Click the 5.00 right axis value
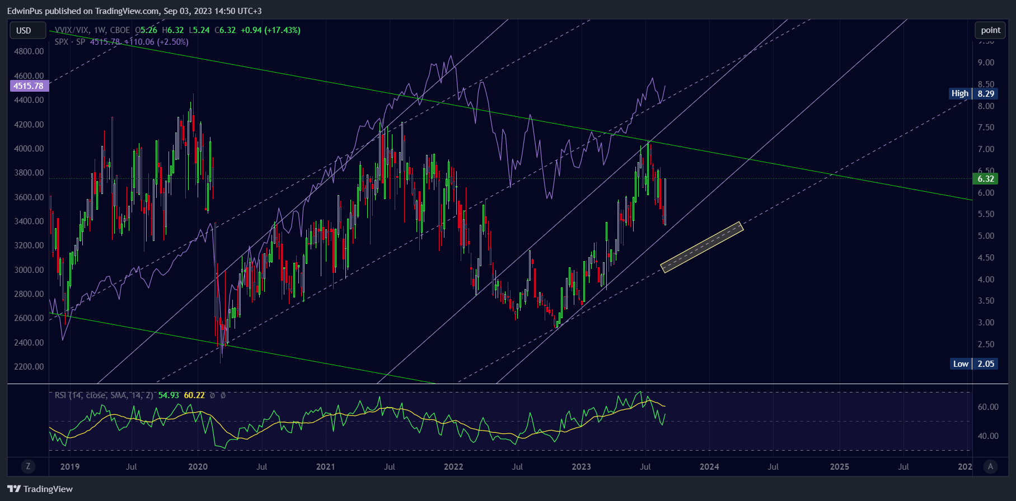 [x=986, y=236]
